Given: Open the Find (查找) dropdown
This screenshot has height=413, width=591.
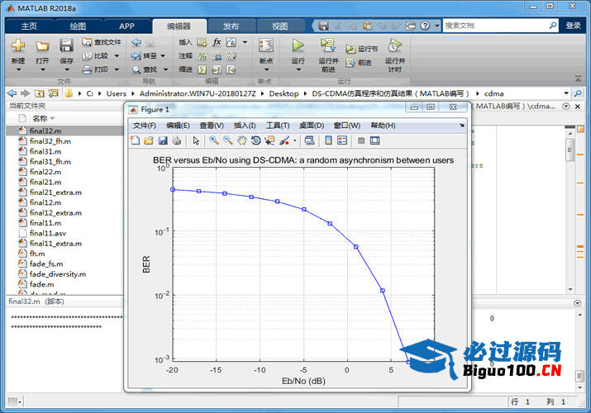Looking at the screenshot, I should tap(165, 69).
